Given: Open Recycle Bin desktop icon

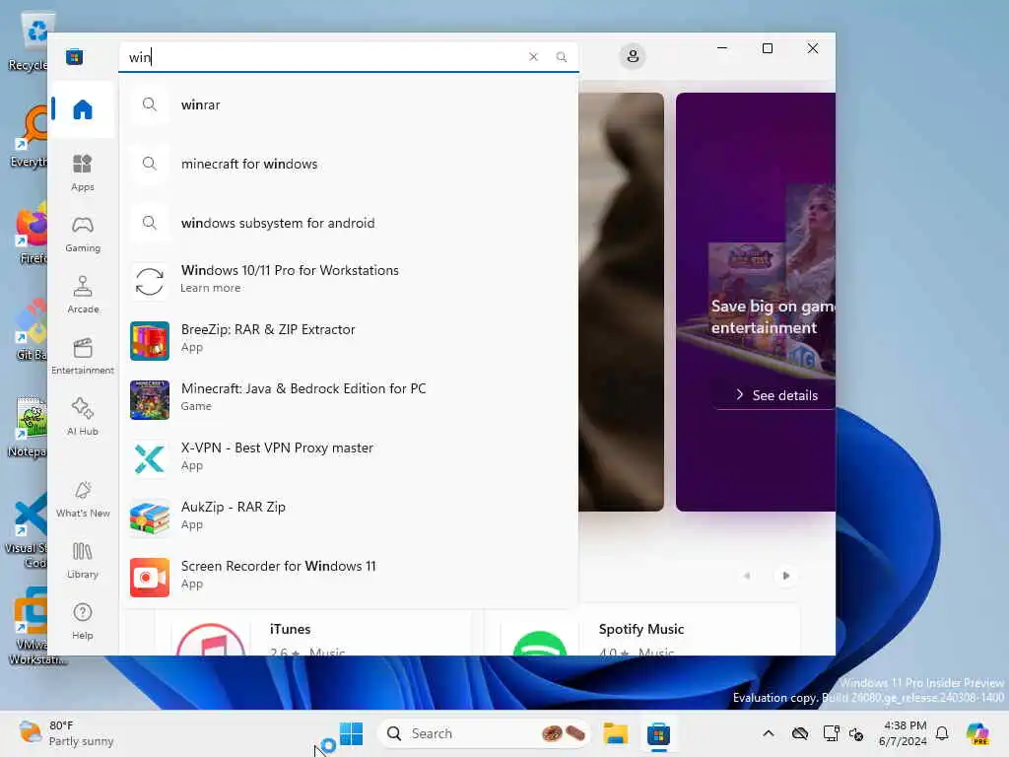Looking at the screenshot, I should [x=29, y=41].
